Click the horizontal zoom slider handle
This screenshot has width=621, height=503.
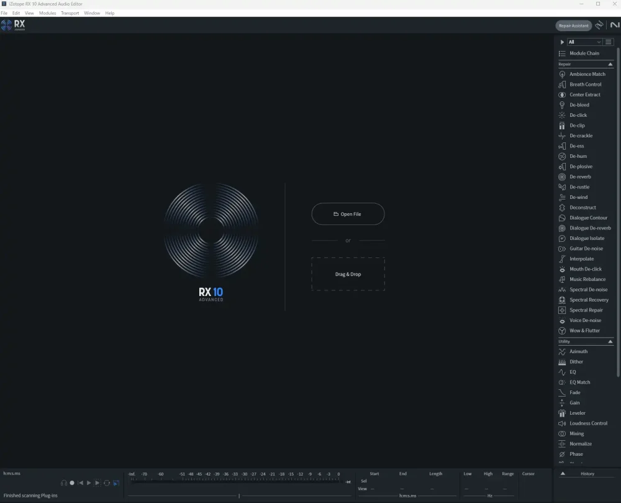pos(239,496)
